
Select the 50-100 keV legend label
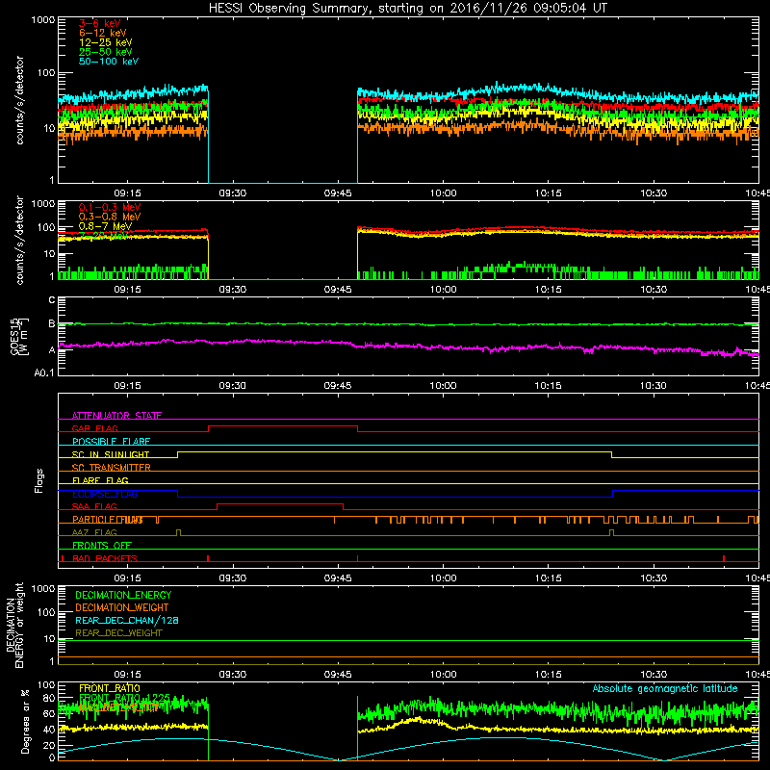pyautogui.click(x=109, y=62)
